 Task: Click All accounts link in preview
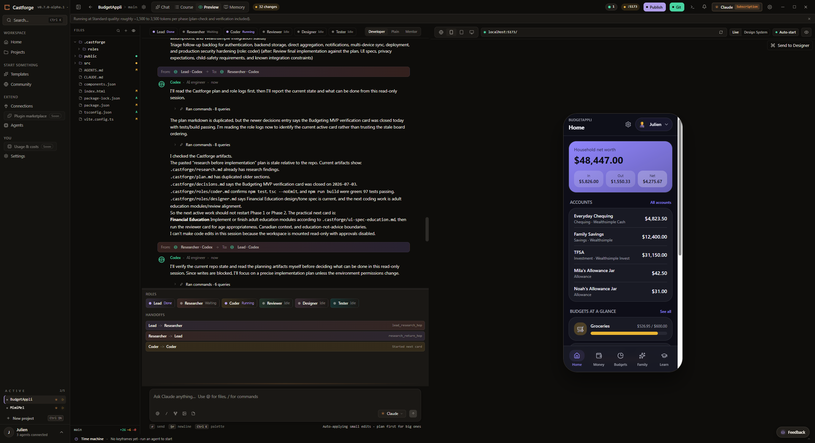(x=660, y=203)
